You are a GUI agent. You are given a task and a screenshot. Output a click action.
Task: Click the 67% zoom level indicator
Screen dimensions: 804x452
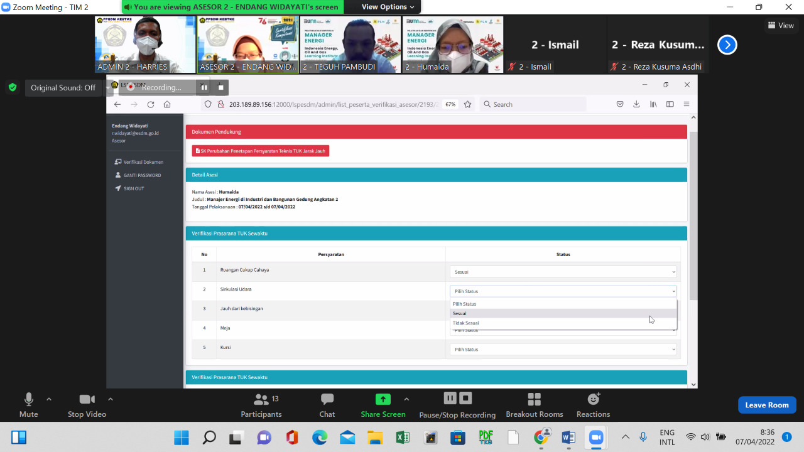pyautogui.click(x=450, y=105)
